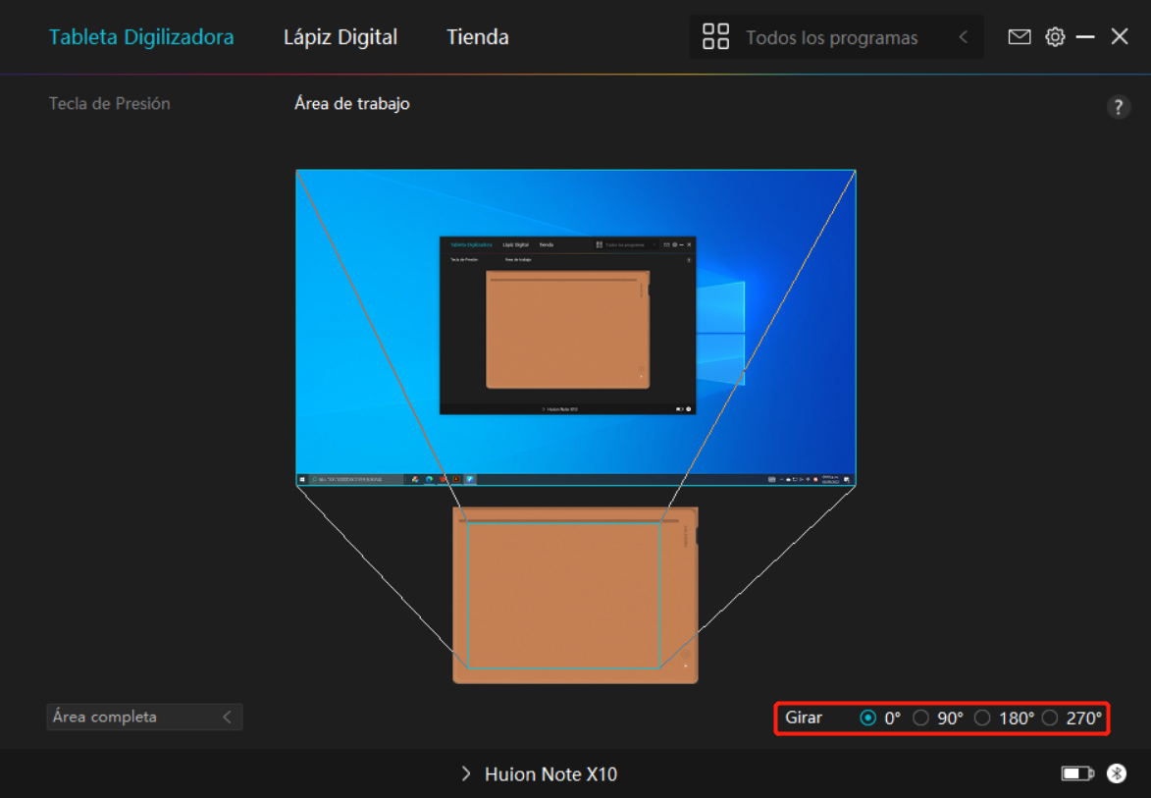1151x798 pixels.
Task: Select the 0° rotation option
Action: 867,718
